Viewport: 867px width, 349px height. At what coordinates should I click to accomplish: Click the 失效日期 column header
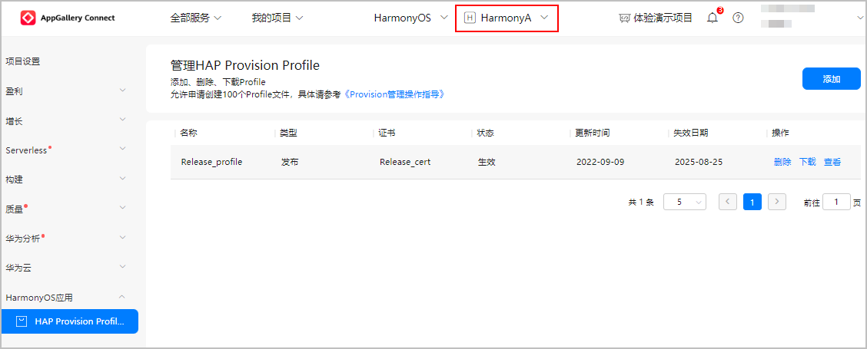(x=691, y=133)
